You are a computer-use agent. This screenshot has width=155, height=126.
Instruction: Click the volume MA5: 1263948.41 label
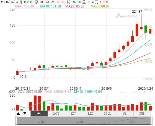tap(58, 92)
